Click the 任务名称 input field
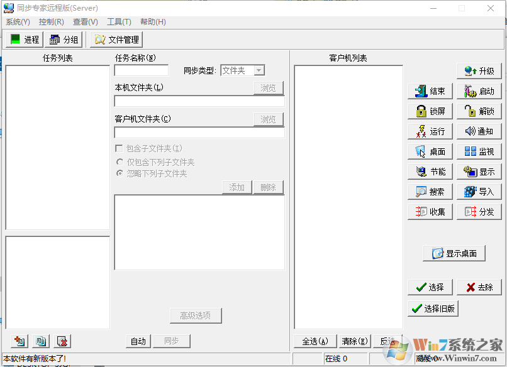The width and height of the screenshot is (507, 367). click(x=142, y=70)
